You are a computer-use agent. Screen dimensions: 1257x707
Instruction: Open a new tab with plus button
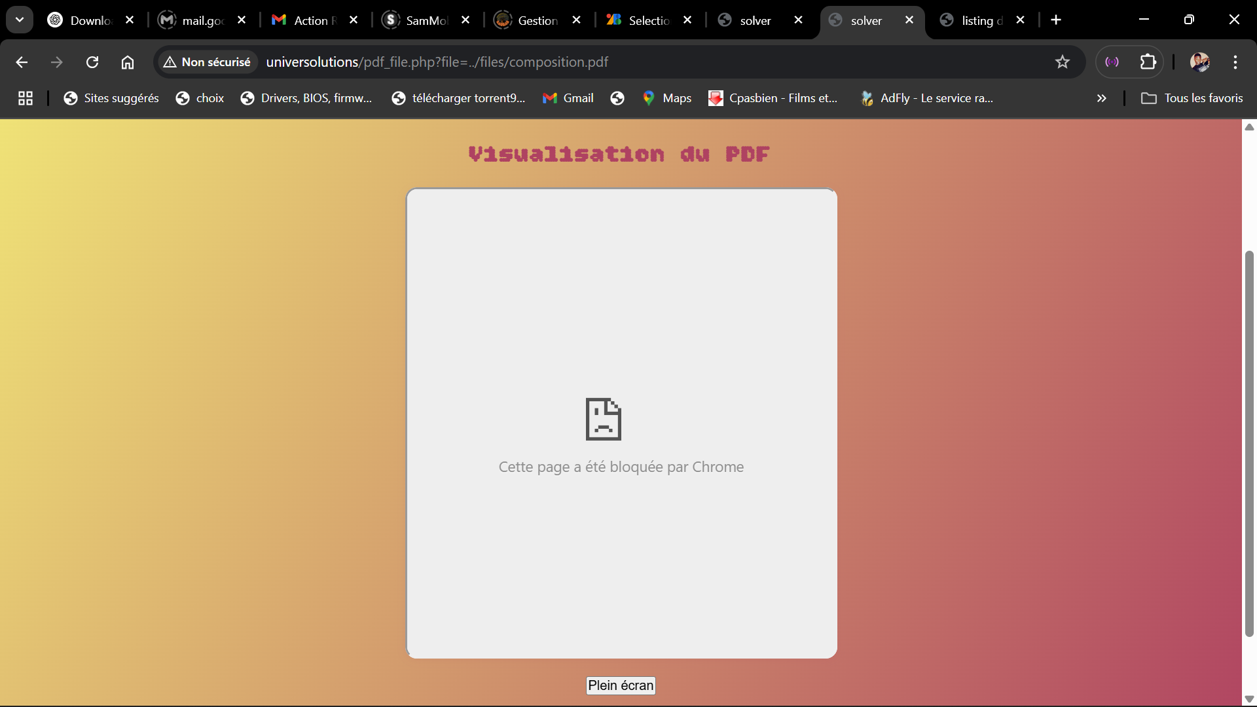tap(1056, 20)
